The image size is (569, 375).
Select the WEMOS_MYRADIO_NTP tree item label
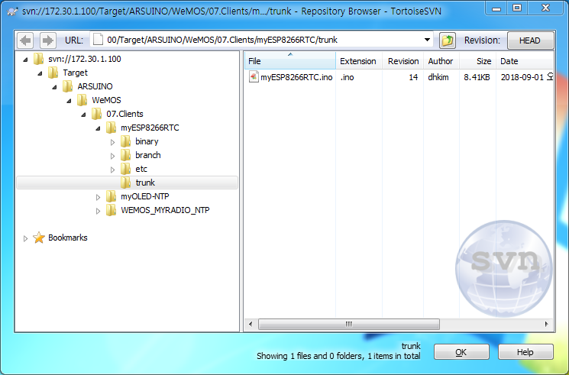[165, 210]
